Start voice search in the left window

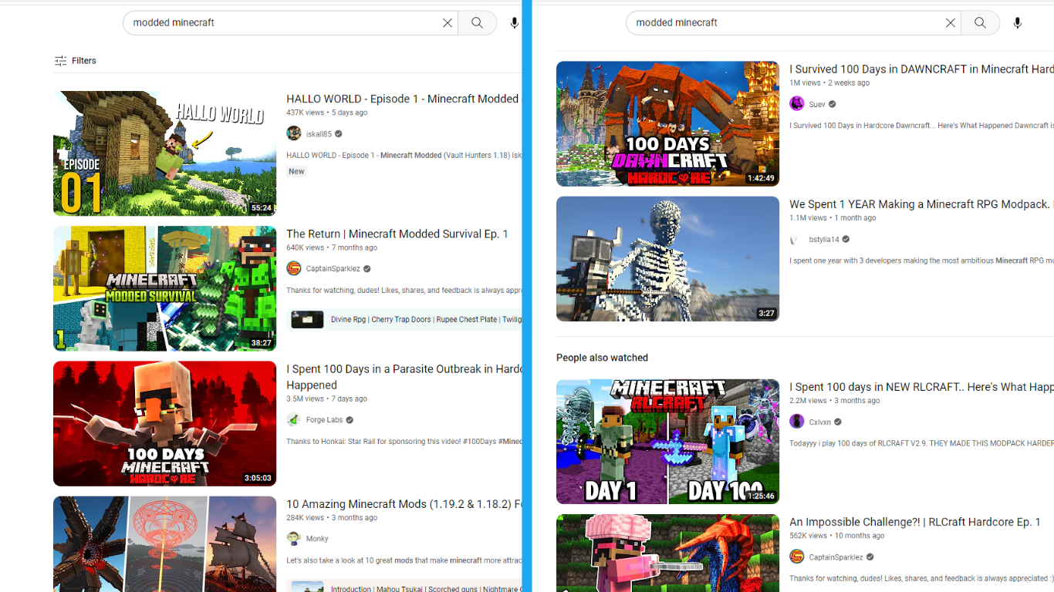[515, 23]
